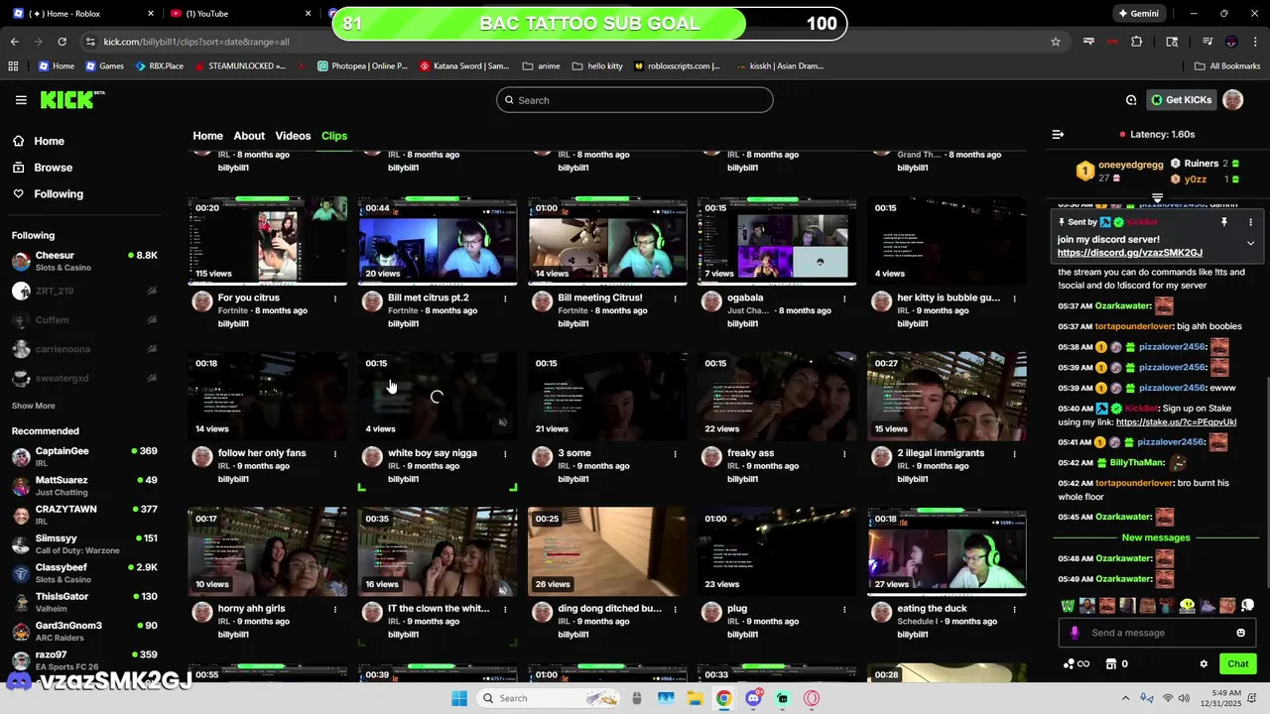This screenshot has height=714, width=1270.
Task: Collapse the chat panel arrow icon
Action: pyautogui.click(x=1058, y=134)
